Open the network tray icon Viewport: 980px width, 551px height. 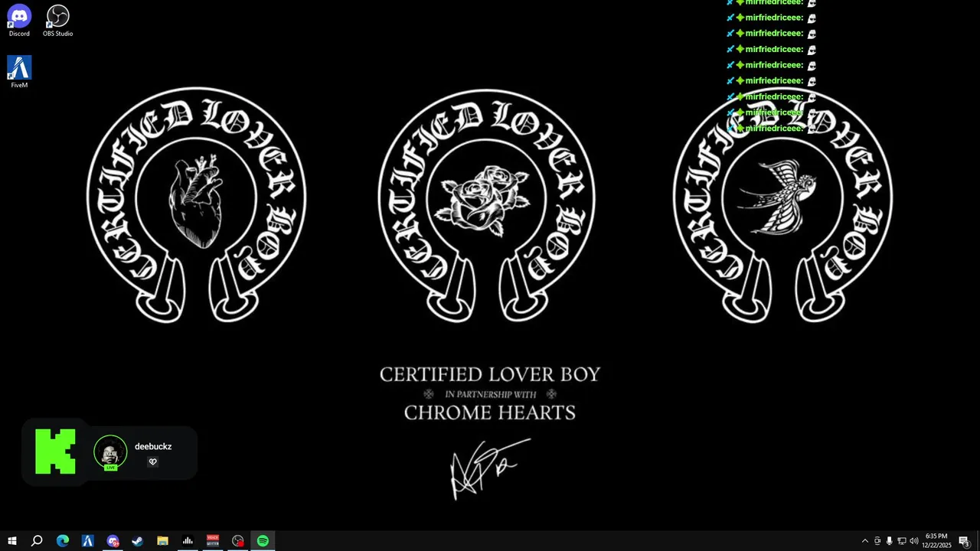[x=901, y=541]
